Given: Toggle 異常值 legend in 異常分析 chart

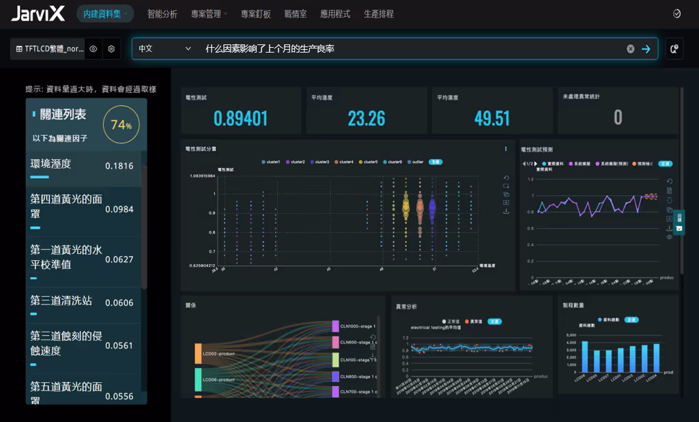Looking at the screenshot, I should tap(474, 321).
